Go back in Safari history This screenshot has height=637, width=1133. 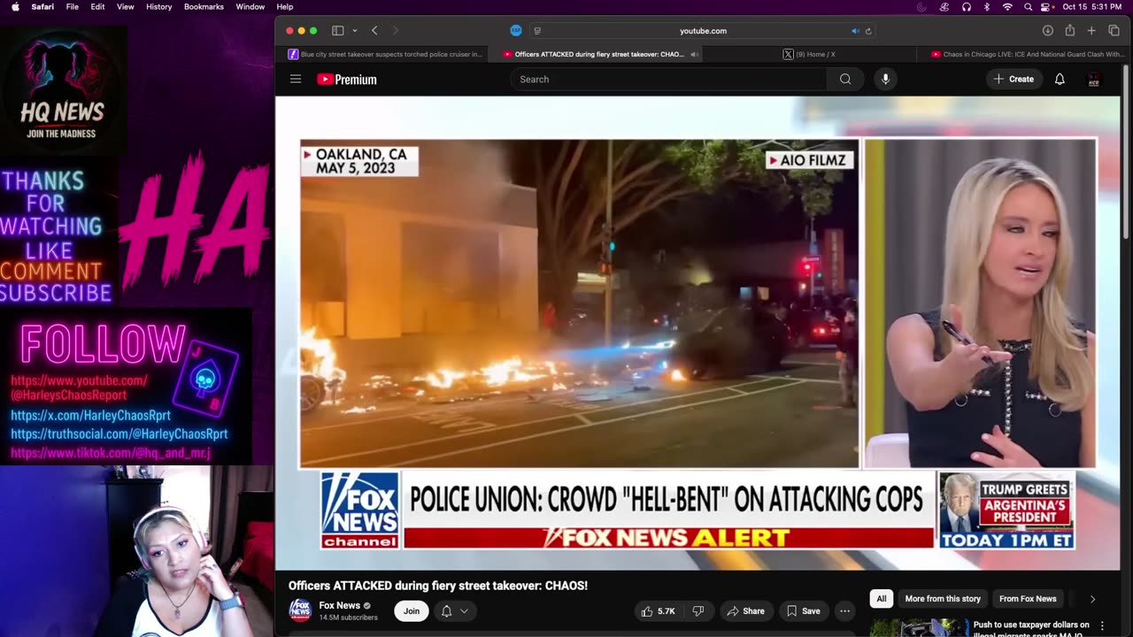[374, 30]
